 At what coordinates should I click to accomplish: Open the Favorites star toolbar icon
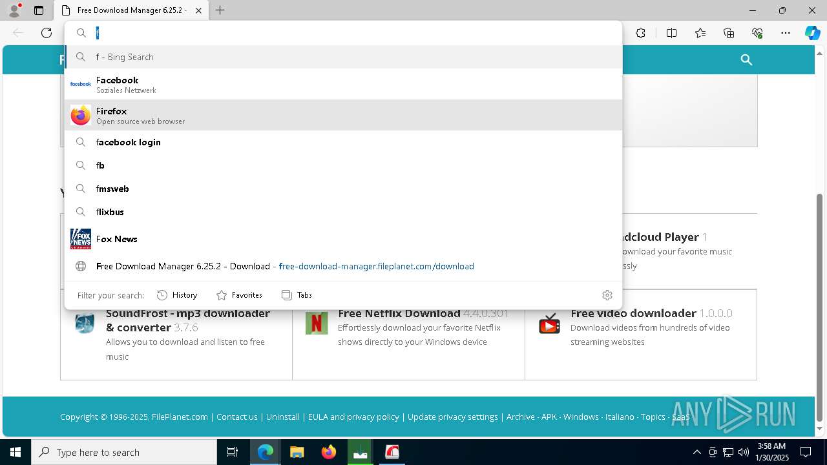coord(700,33)
